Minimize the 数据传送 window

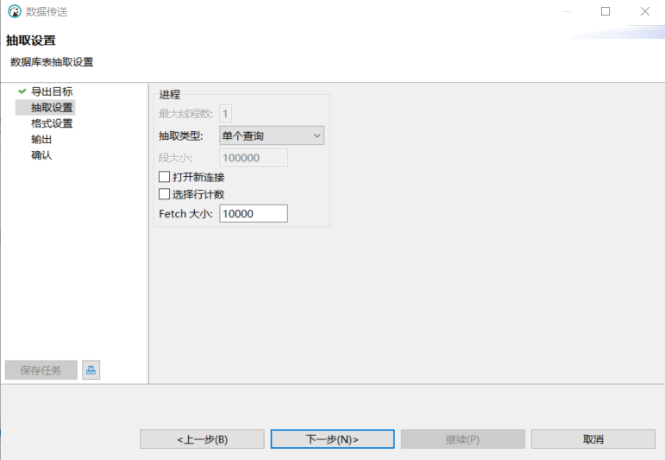click(x=566, y=11)
